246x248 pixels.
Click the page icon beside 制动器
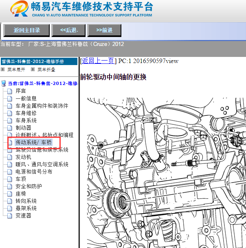click(10, 128)
